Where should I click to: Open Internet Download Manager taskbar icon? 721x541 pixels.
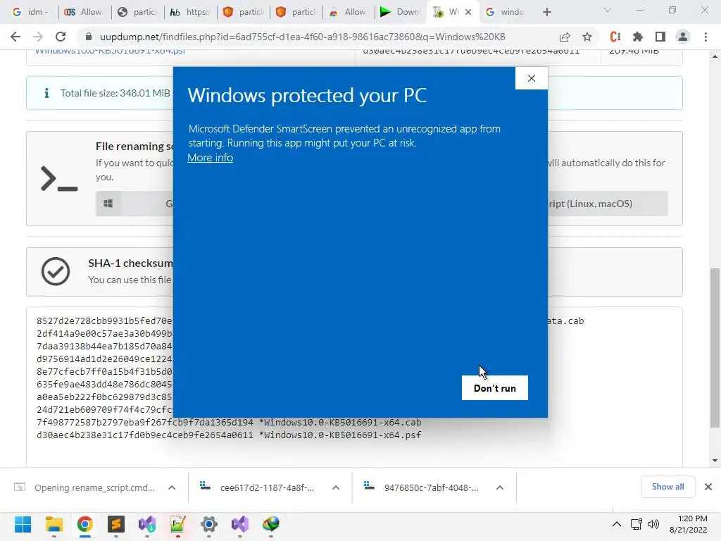[271, 524]
